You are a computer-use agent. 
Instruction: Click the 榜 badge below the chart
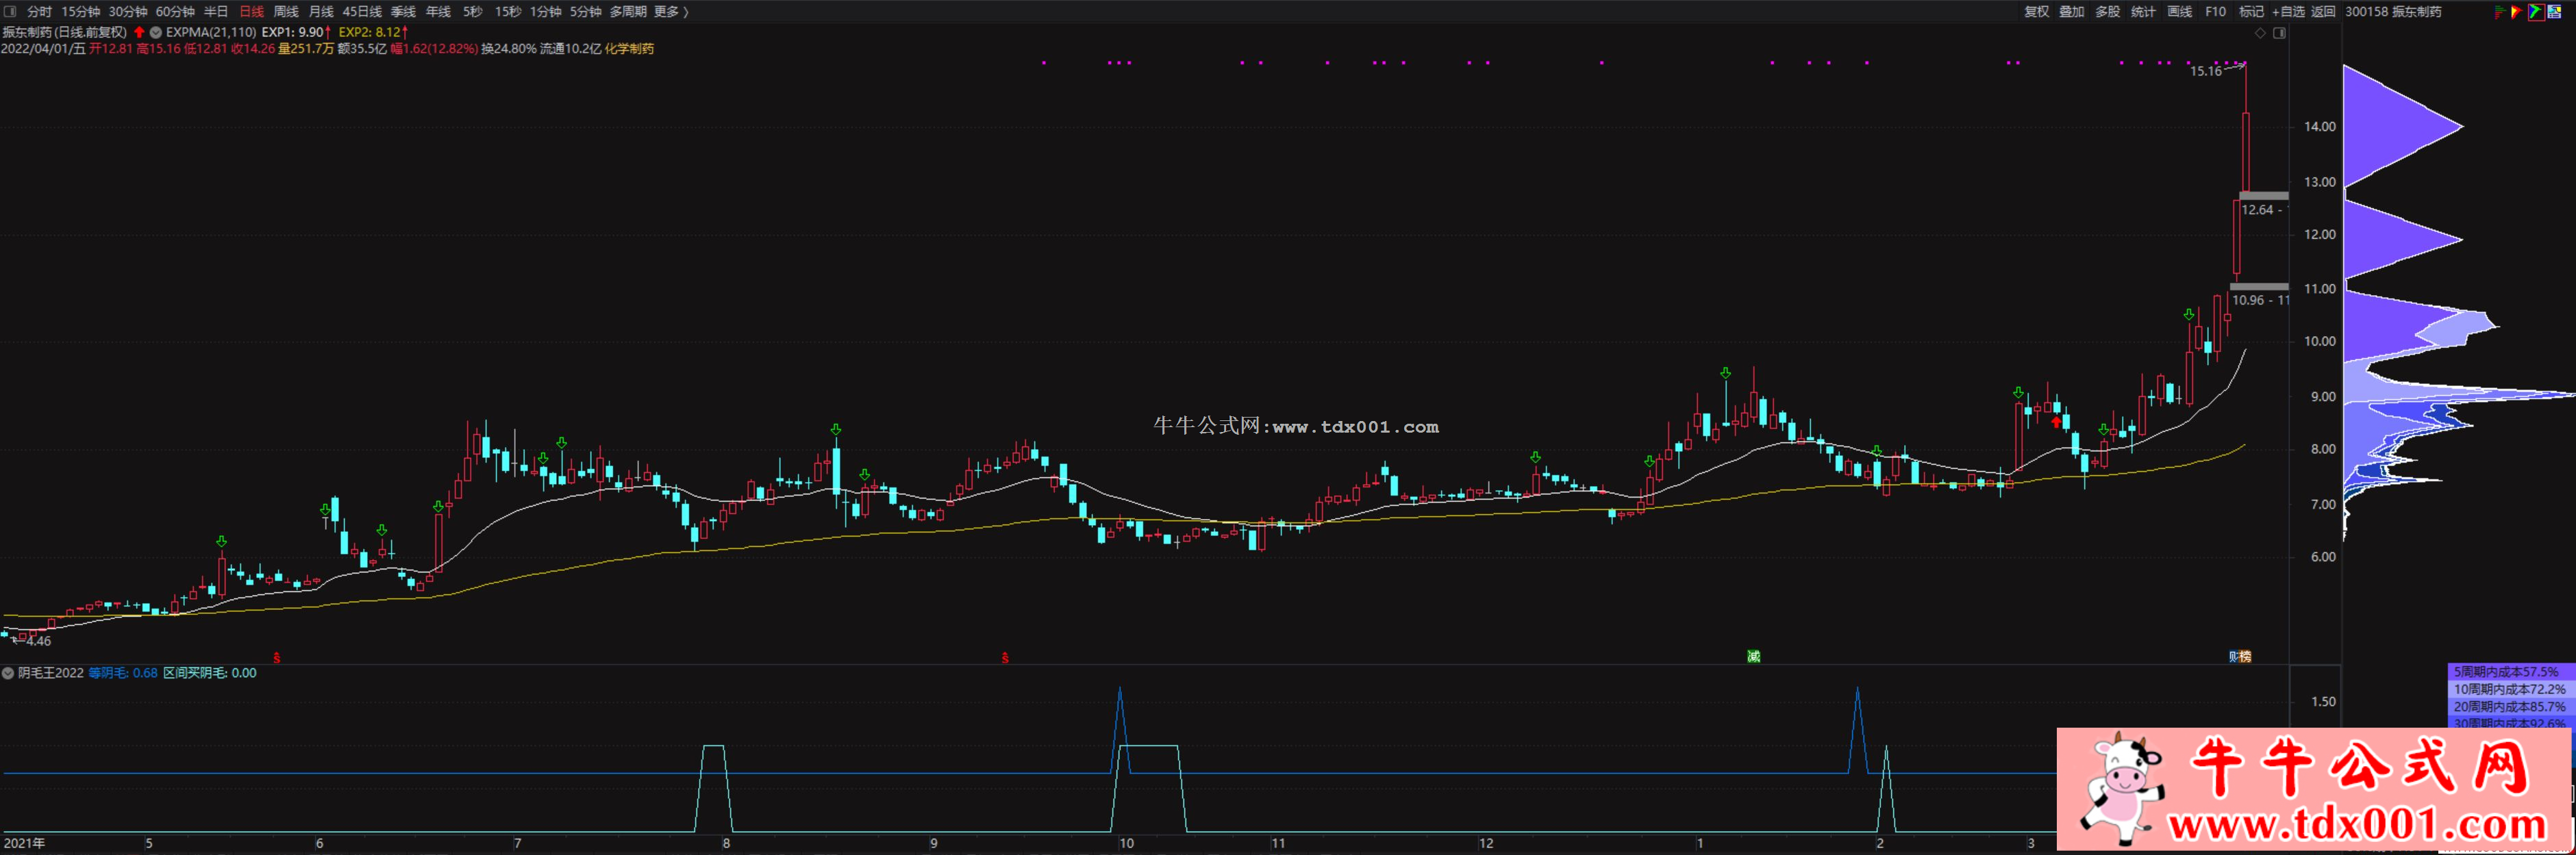2245,656
